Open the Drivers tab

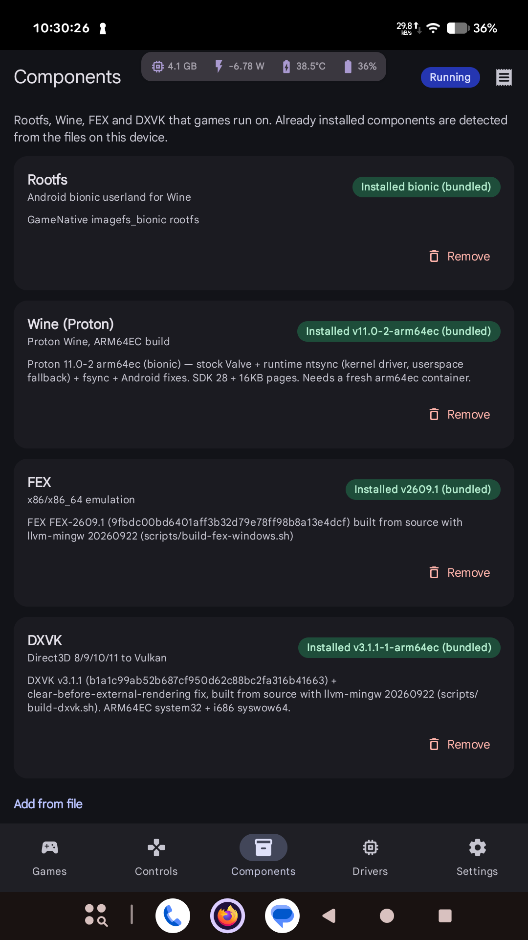click(370, 857)
